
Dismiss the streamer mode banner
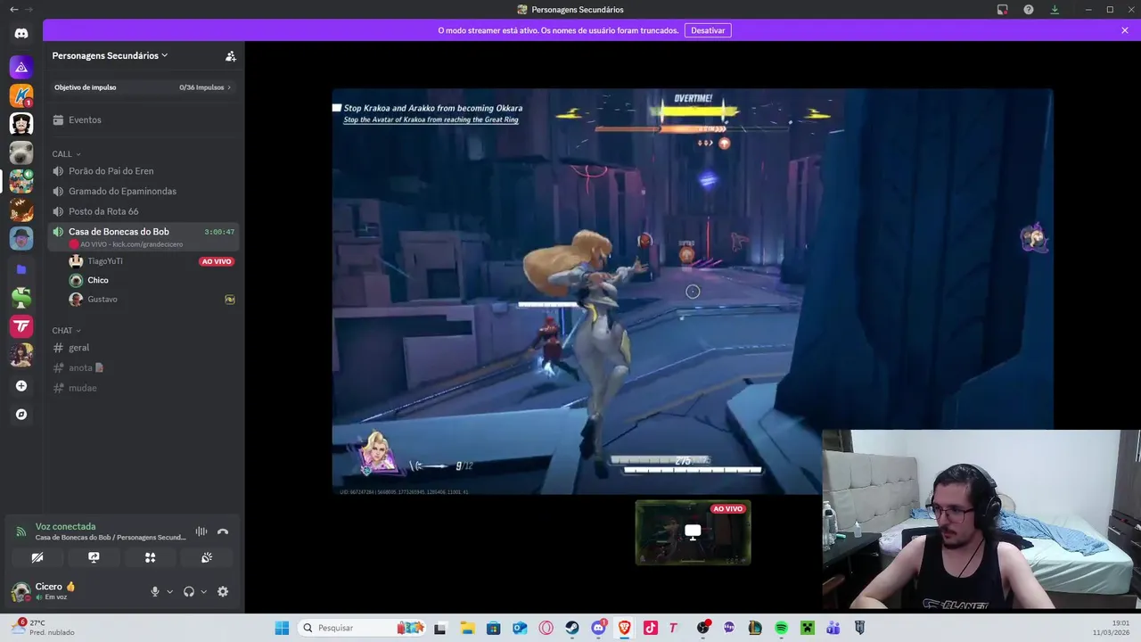point(1125,30)
